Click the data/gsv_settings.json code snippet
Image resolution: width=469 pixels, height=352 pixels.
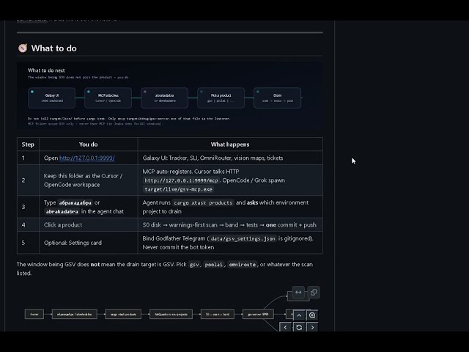click(x=243, y=238)
